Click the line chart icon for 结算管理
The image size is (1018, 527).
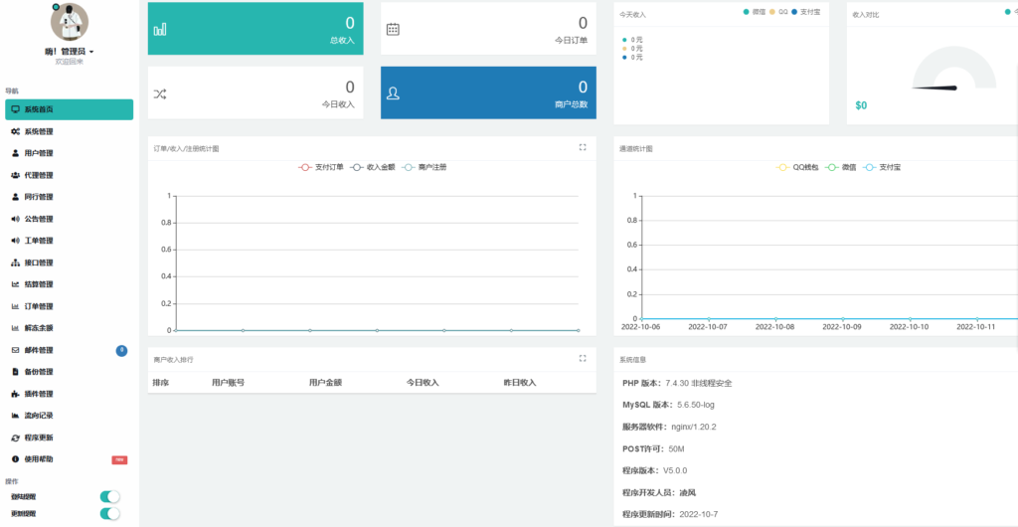[16, 284]
